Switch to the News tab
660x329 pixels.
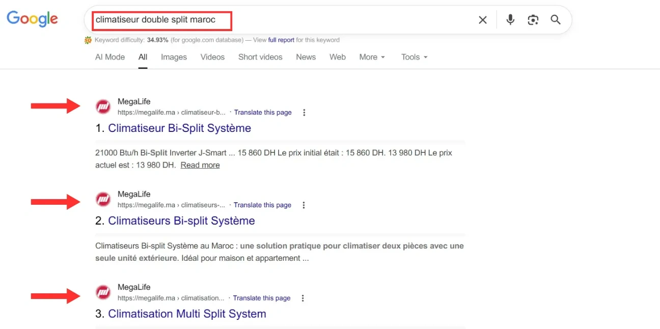click(x=306, y=57)
